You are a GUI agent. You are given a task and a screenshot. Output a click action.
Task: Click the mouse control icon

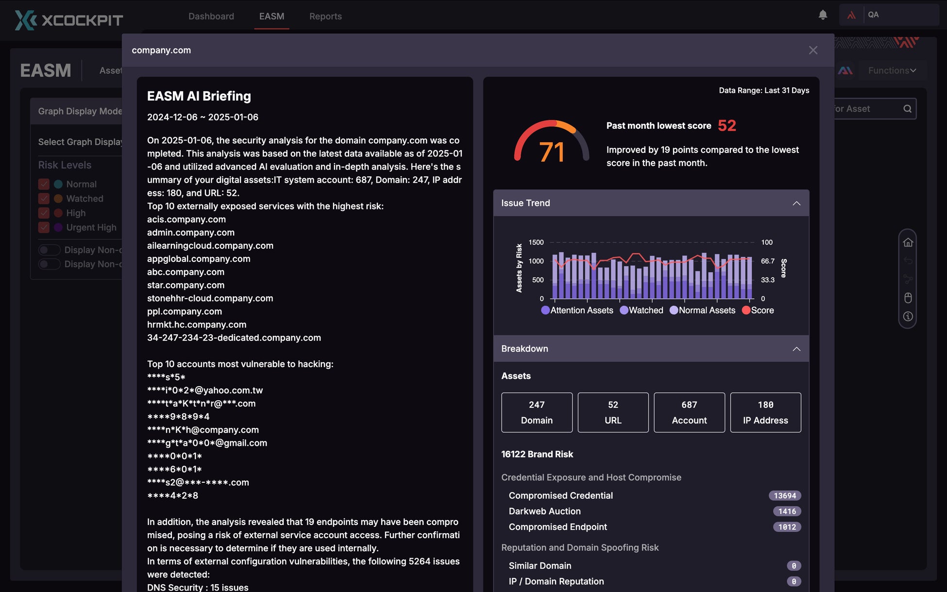[908, 298]
